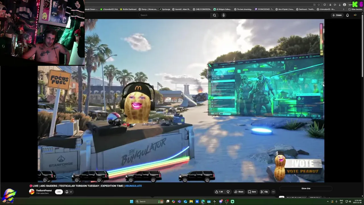364x205 pixels.
Task: Open Dropbox from taskbar
Action: point(197,202)
